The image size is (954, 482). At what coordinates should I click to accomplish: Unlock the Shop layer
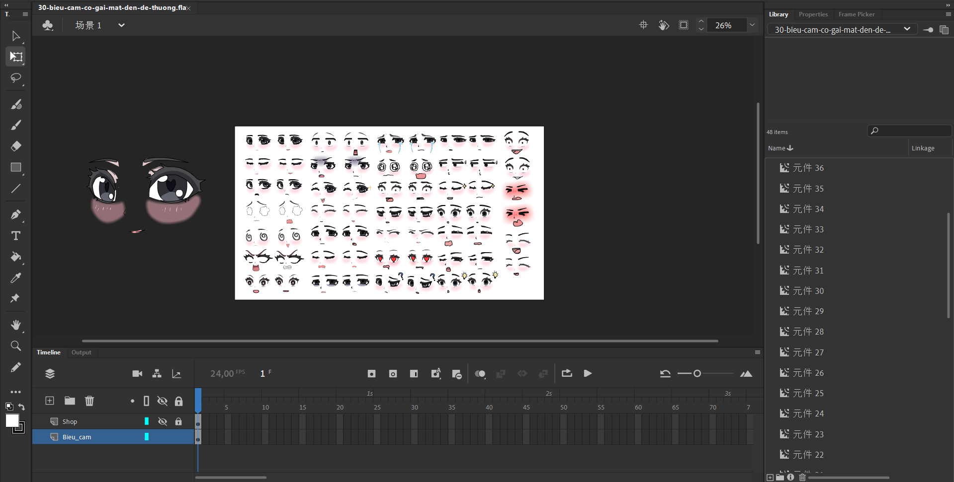pyautogui.click(x=178, y=421)
